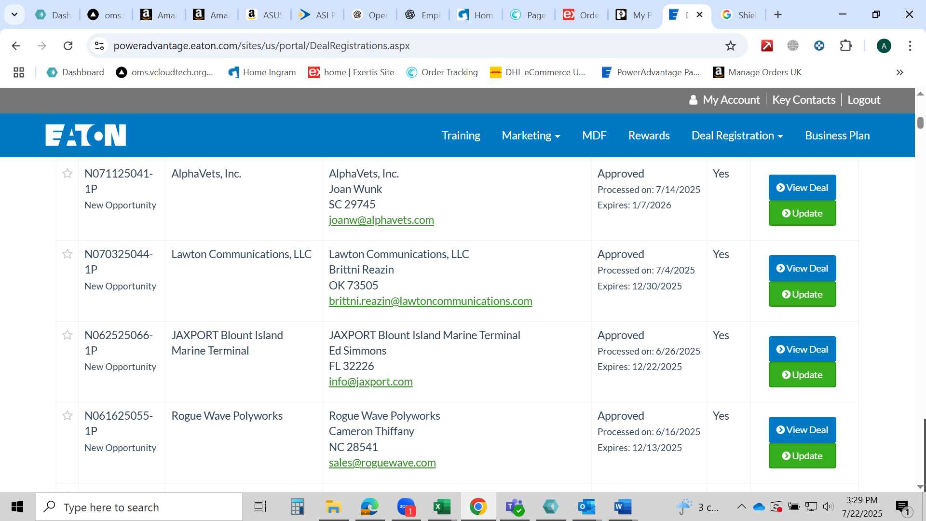View site information icon in address bar
The image size is (926, 521).
(99, 46)
